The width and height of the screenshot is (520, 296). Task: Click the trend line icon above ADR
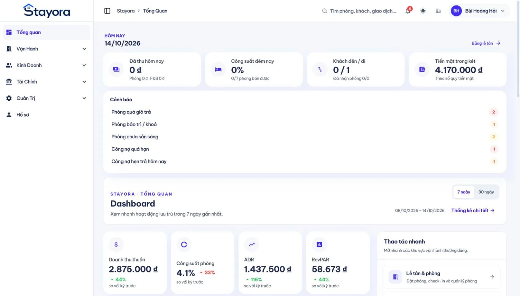(x=252, y=244)
